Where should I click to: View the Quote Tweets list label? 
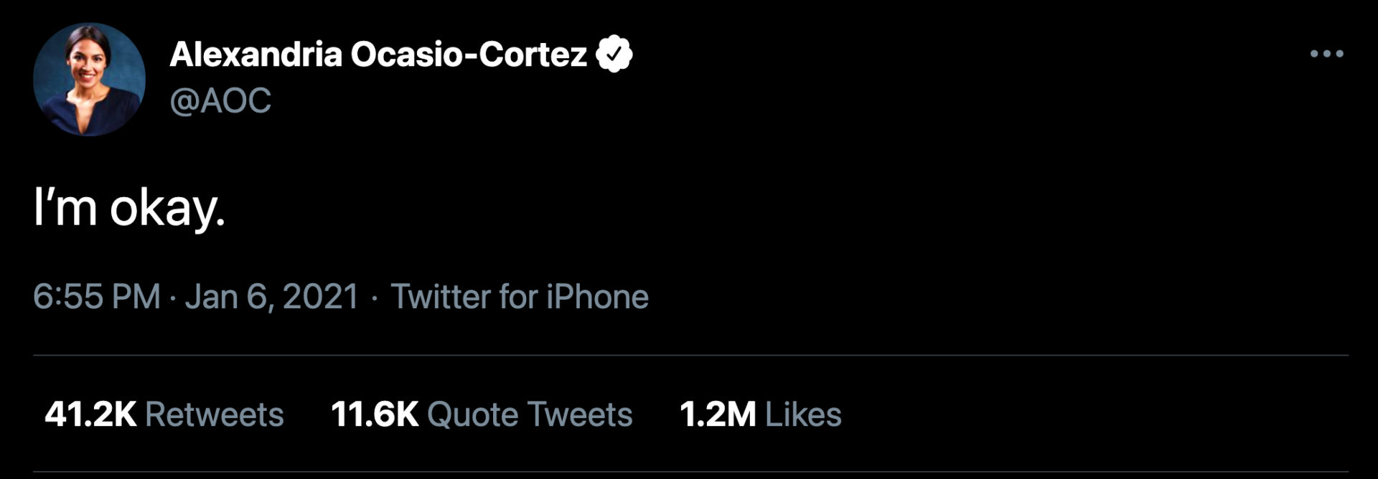point(530,414)
